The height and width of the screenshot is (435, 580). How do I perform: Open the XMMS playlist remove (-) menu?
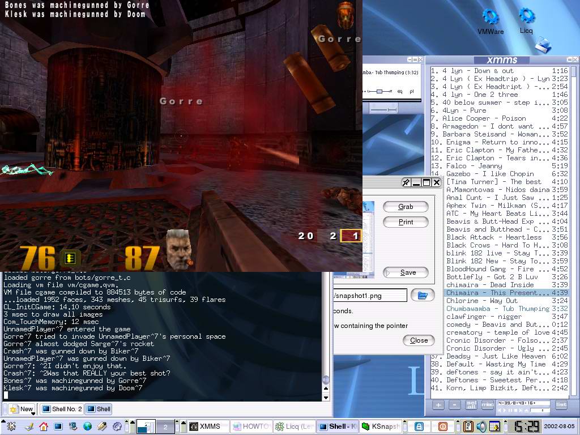click(455, 405)
